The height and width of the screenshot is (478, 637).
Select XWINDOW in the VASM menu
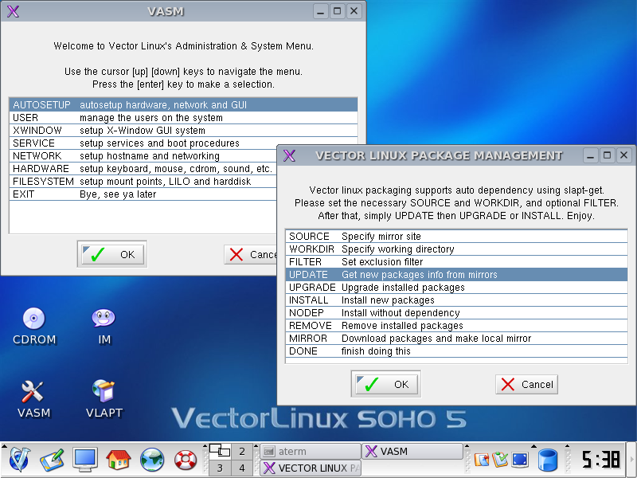183,131
